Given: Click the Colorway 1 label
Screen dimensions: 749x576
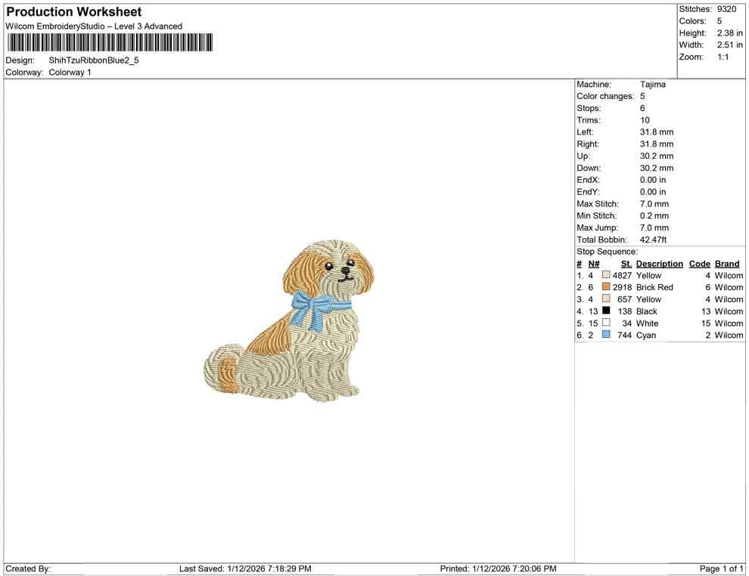Looking at the screenshot, I should (x=69, y=72).
